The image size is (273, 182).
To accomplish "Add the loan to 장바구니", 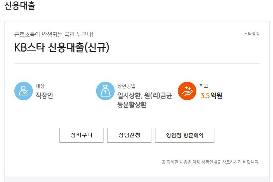I will coord(81,135).
